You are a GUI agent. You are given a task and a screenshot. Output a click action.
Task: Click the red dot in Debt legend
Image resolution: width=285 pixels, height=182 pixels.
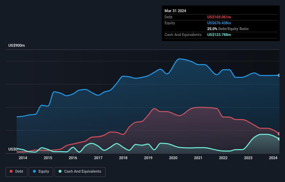[x=11, y=172]
